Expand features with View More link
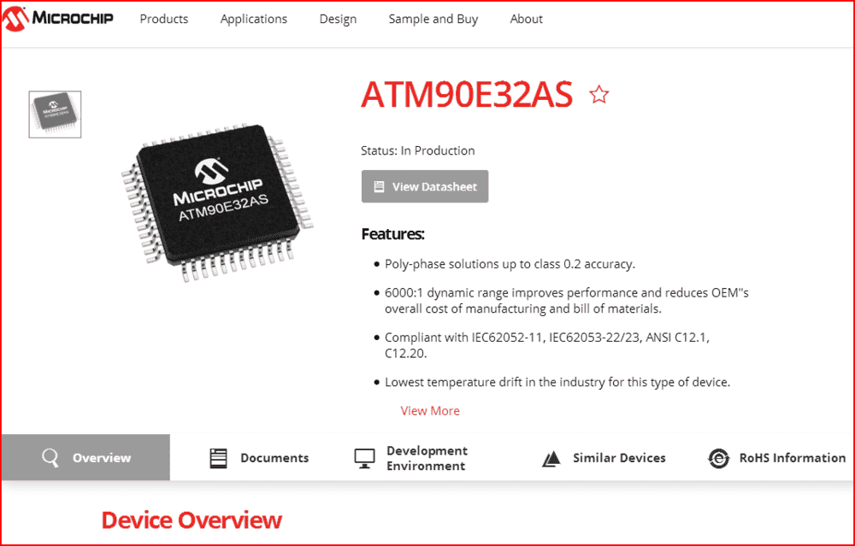 tap(430, 411)
